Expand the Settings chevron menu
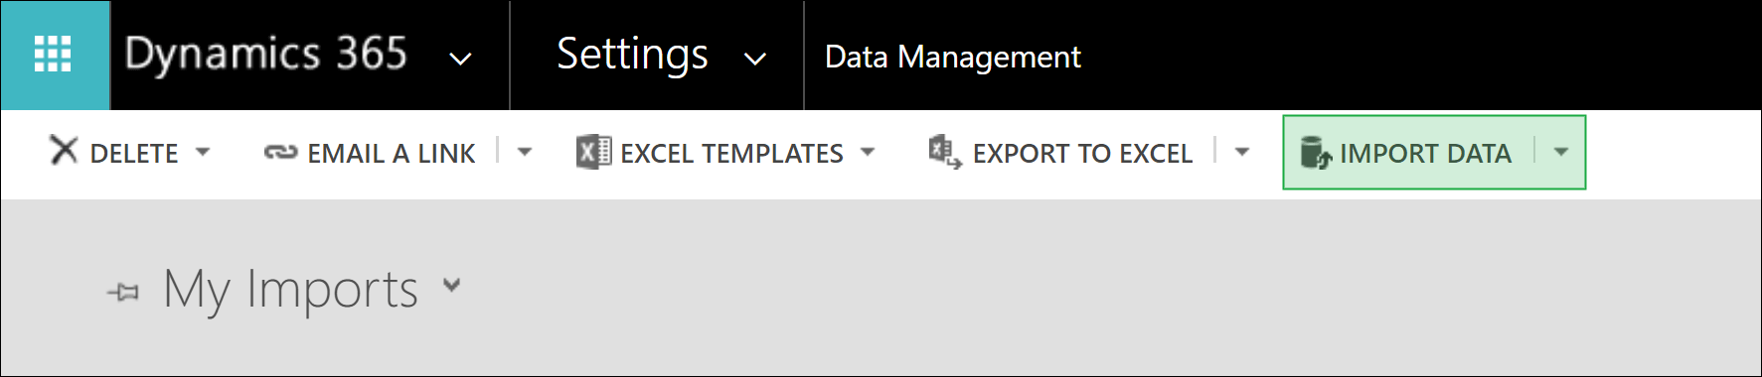1762x377 pixels. click(x=755, y=59)
